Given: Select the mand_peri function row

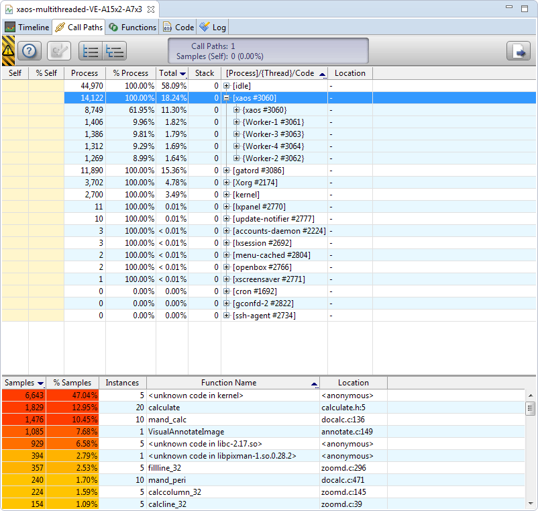Looking at the screenshot, I should point(263,479).
